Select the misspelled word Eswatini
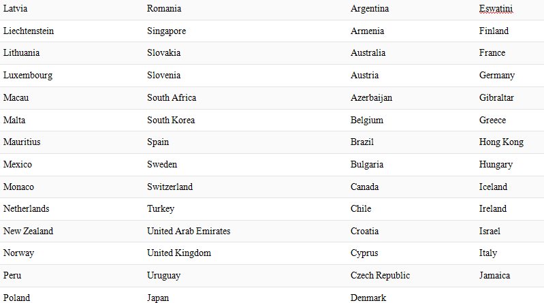 [x=496, y=9]
